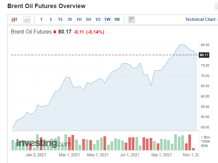Screen dimensions: 218x163
Task: Select the area chart type icon
Action: coord(27,19)
